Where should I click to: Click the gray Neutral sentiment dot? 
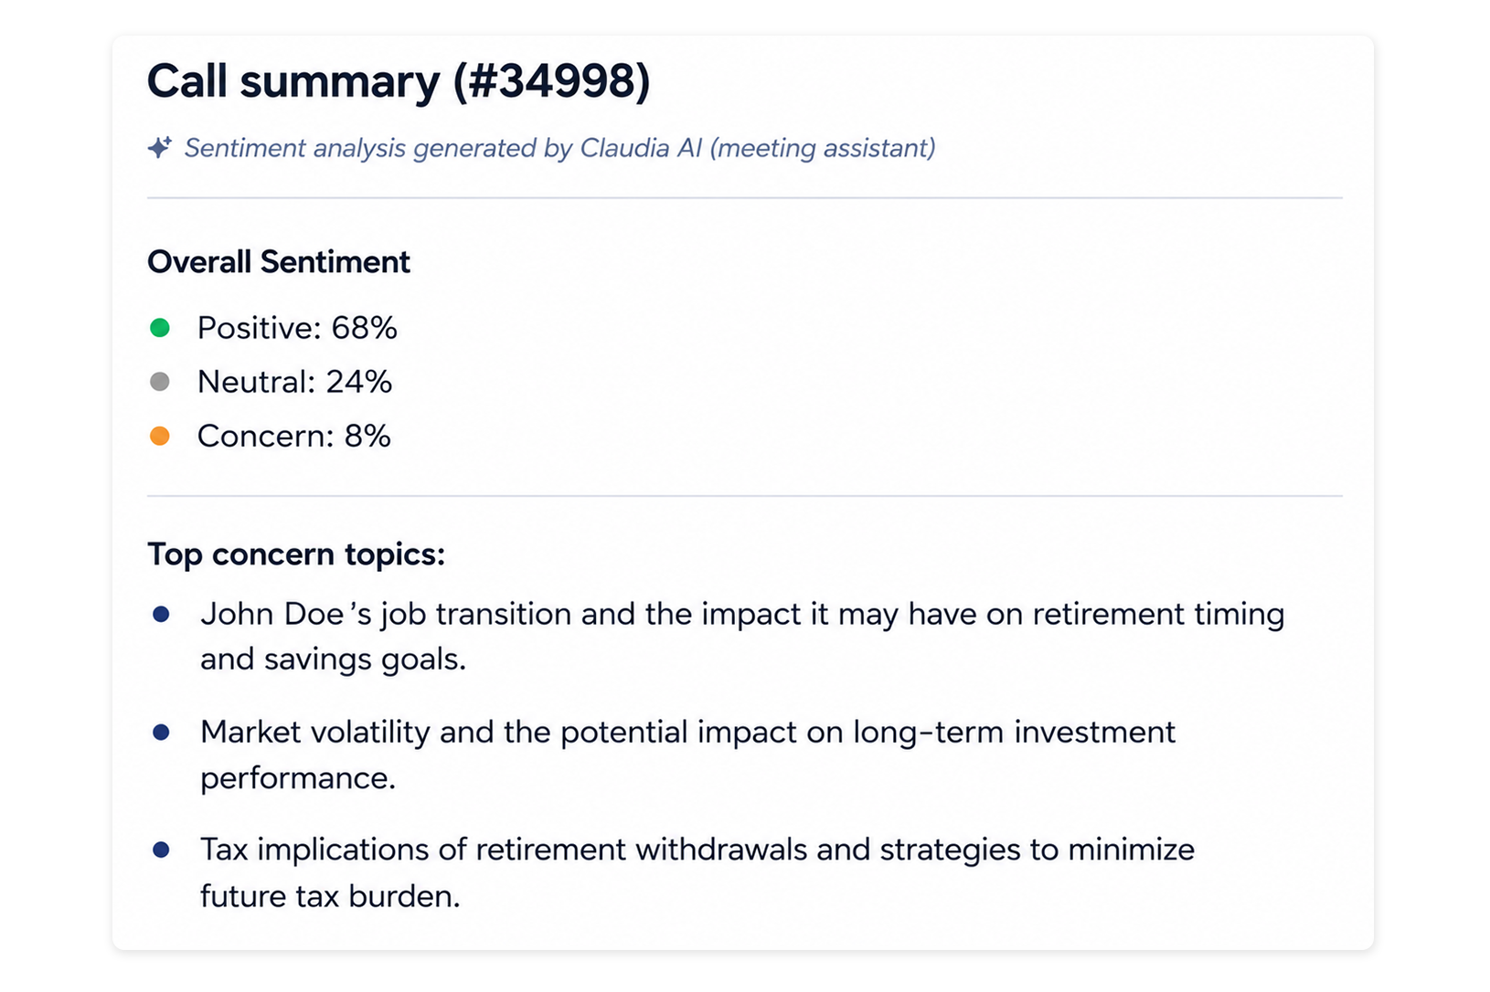coord(160,382)
